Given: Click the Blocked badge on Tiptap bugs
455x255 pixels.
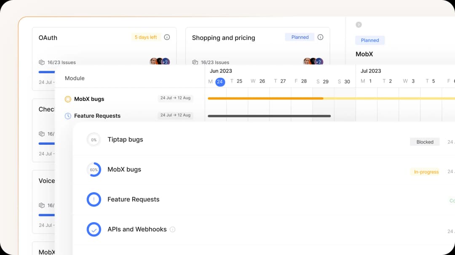Looking at the screenshot, I should click(x=425, y=142).
